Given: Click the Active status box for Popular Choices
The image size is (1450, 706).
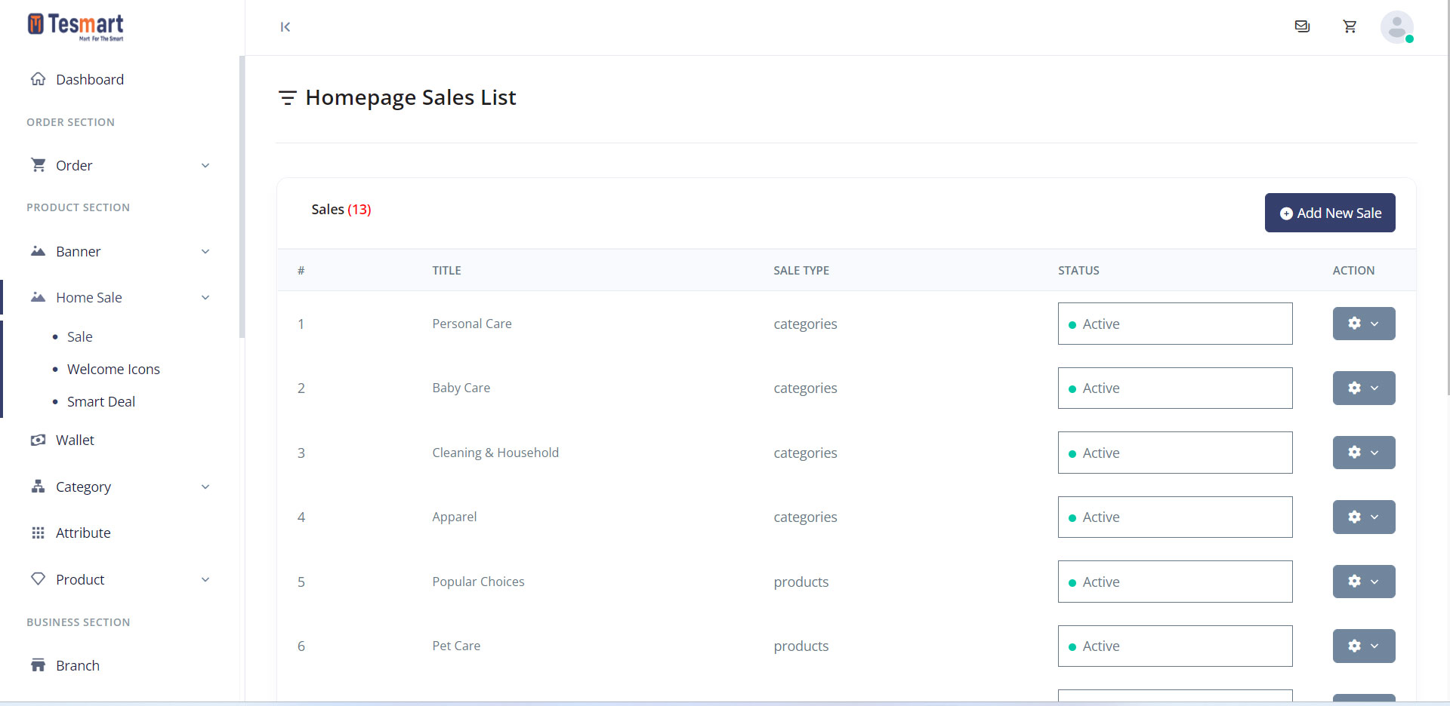Looking at the screenshot, I should tap(1175, 582).
